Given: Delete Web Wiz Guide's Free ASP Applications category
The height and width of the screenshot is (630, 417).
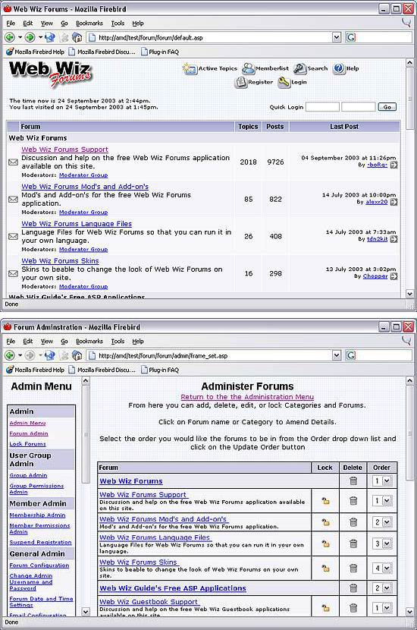Looking at the screenshot, I should [353, 588].
